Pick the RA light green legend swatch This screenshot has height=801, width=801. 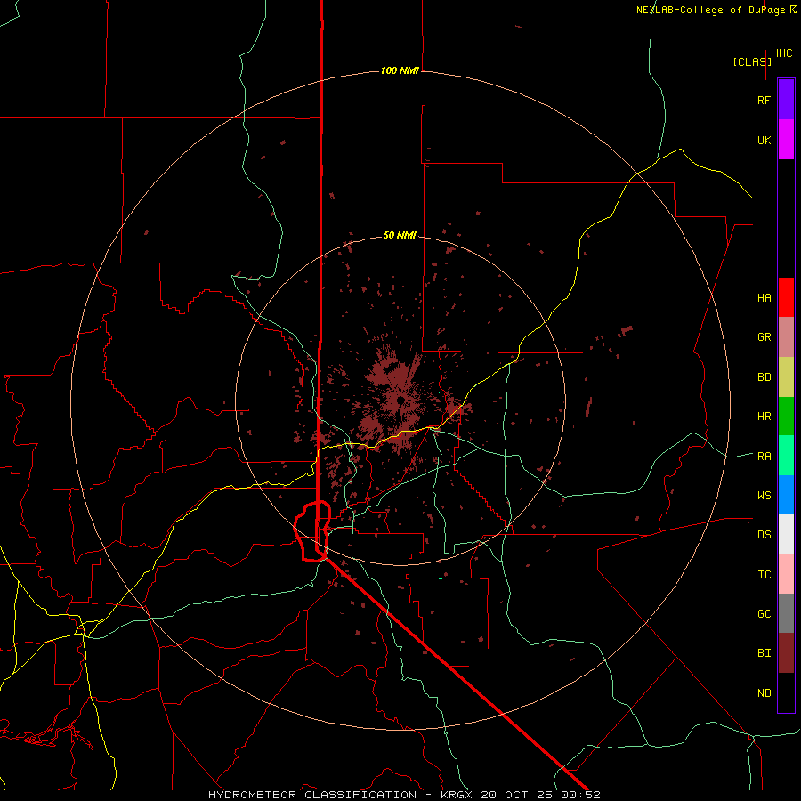click(x=786, y=456)
